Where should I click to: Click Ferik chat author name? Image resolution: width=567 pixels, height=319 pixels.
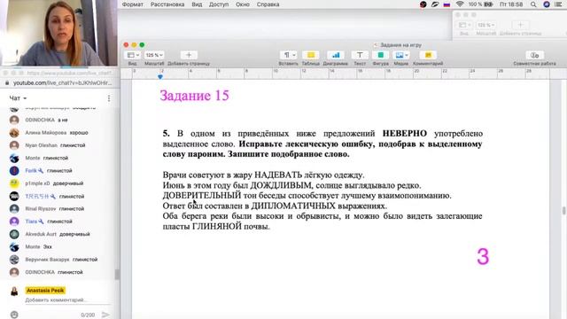(32, 170)
